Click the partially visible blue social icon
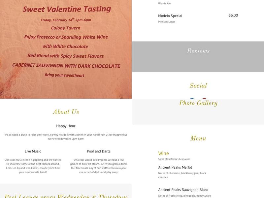264x198 pixels. click(x=192, y=98)
